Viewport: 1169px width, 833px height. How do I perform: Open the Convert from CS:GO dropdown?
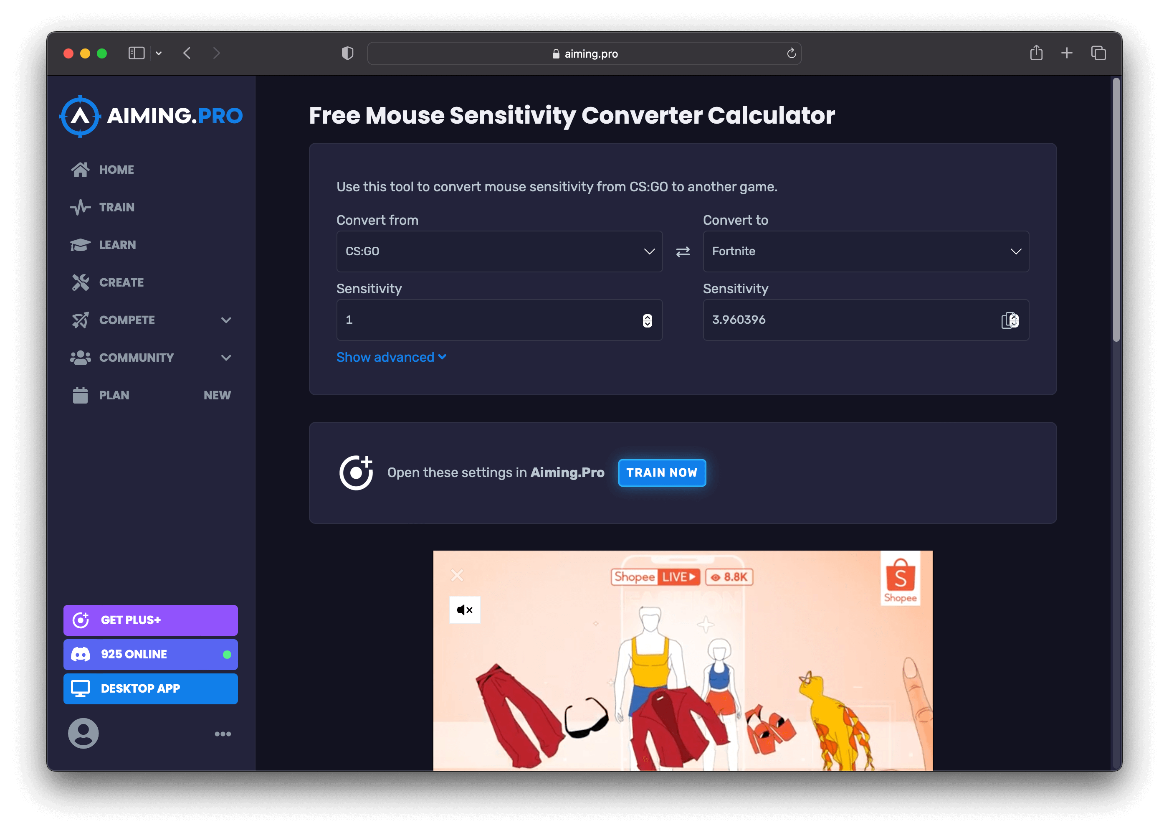click(x=498, y=251)
